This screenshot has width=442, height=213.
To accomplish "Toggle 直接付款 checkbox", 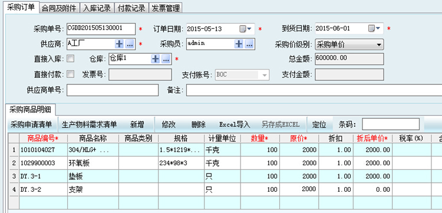I will (71, 74).
